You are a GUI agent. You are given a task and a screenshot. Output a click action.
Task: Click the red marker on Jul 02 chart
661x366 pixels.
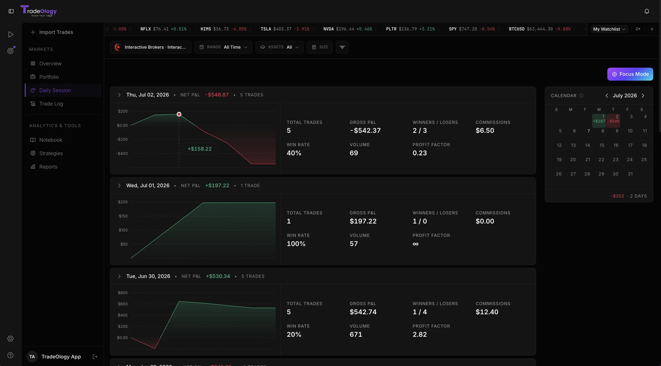[x=179, y=114]
